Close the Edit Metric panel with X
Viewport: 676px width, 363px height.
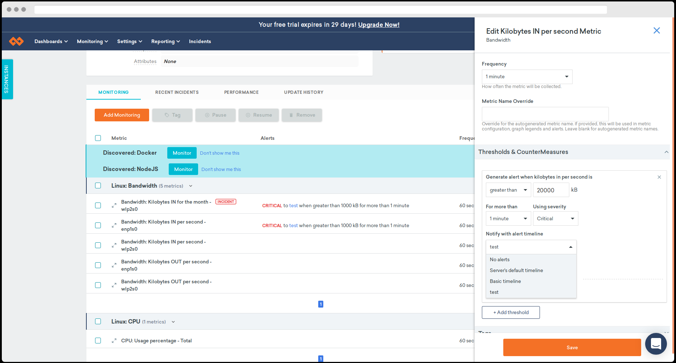[656, 31]
